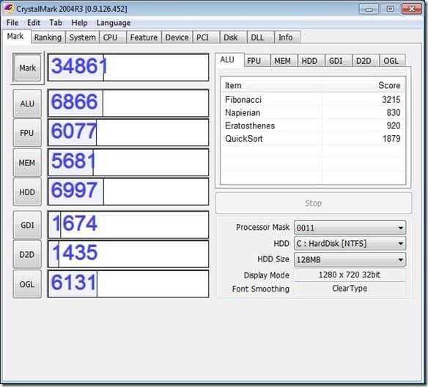This screenshot has width=428, height=387.
Task: Click the CrystalMark app icon in title bar
Action: [x=8, y=9]
